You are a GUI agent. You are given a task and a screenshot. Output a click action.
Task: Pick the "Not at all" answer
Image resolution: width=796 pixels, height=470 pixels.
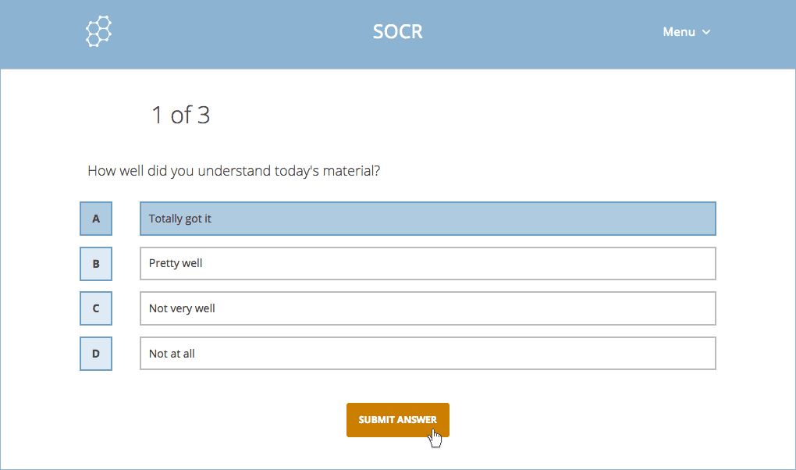click(428, 354)
